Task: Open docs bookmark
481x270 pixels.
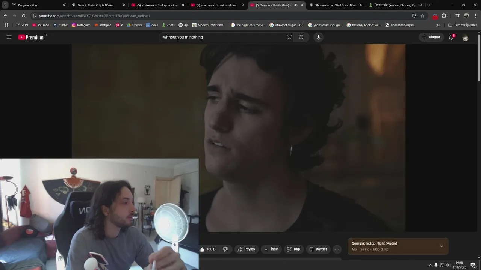Action: (152, 25)
